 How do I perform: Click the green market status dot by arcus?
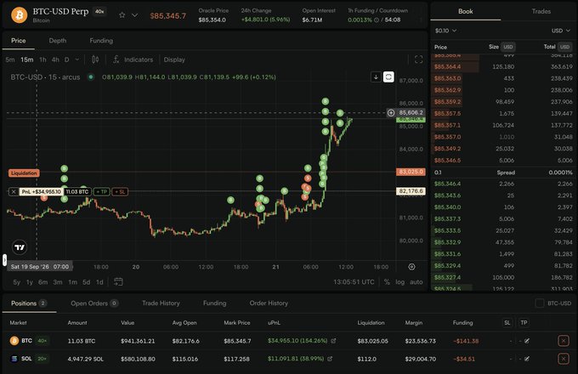(91, 77)
